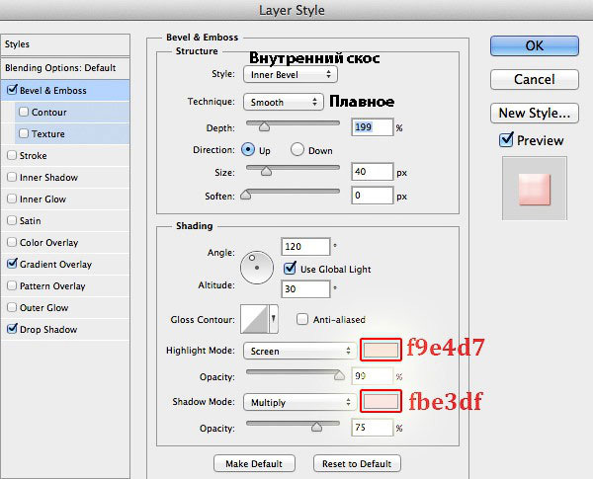593x479 pixels.
Task: Click Make Default button
Action: 254,463
